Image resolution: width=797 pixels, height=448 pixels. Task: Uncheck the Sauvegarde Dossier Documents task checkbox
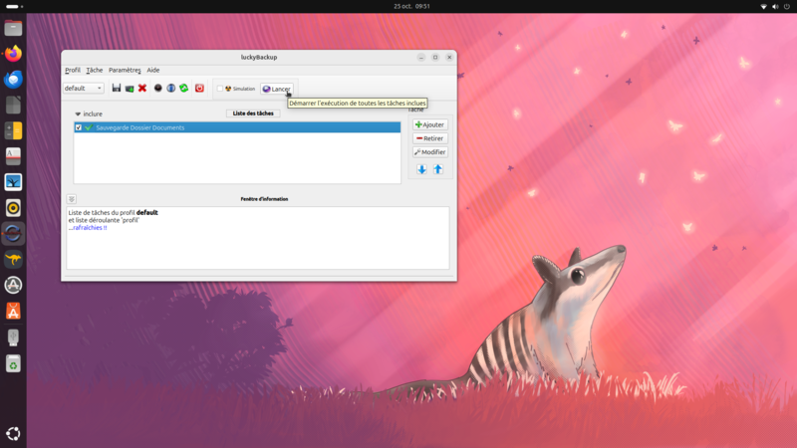coord(79,127)
